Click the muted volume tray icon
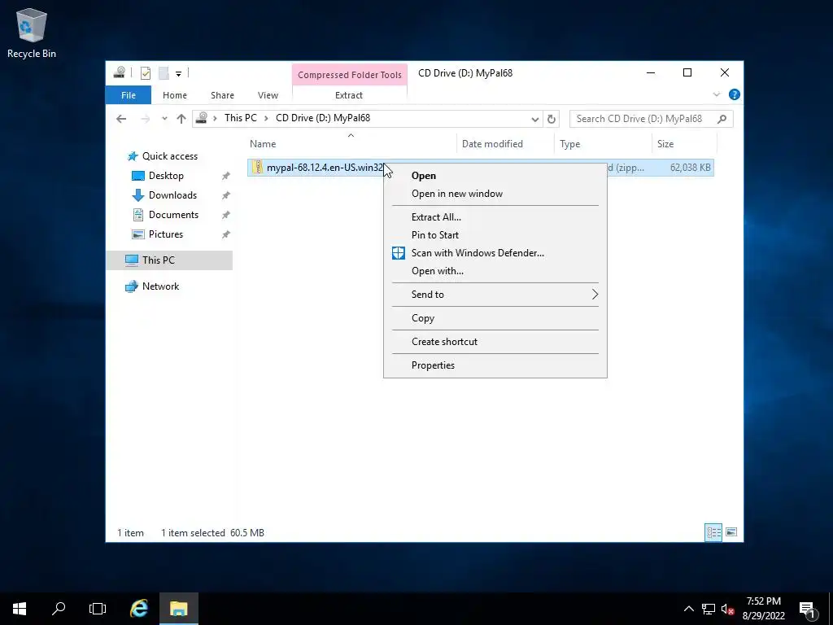Screen dimensions: 833x625 tap(728, 610)
